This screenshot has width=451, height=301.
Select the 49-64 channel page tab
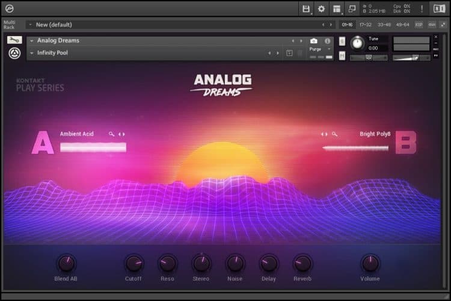coord(402,25)
